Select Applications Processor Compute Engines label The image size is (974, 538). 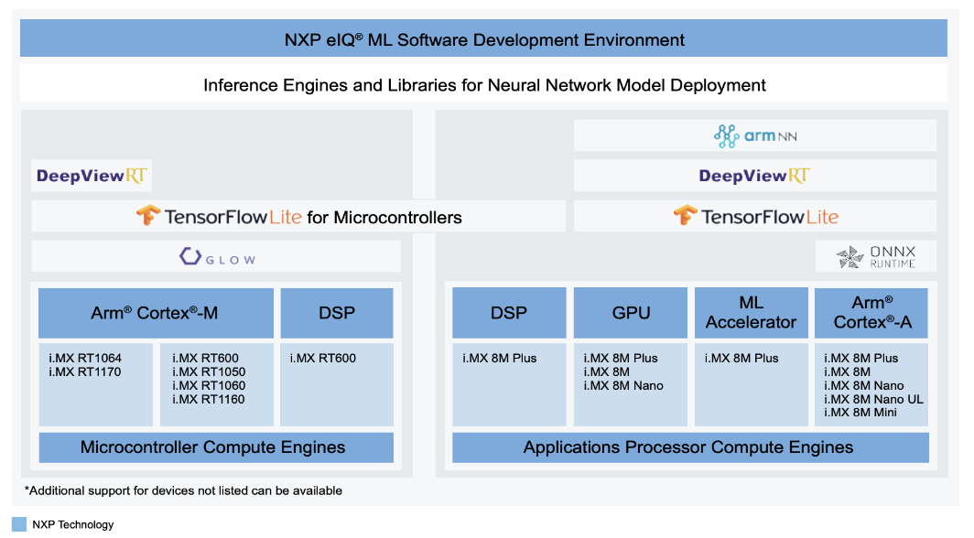pyautogui.click(x=688, y=447)
